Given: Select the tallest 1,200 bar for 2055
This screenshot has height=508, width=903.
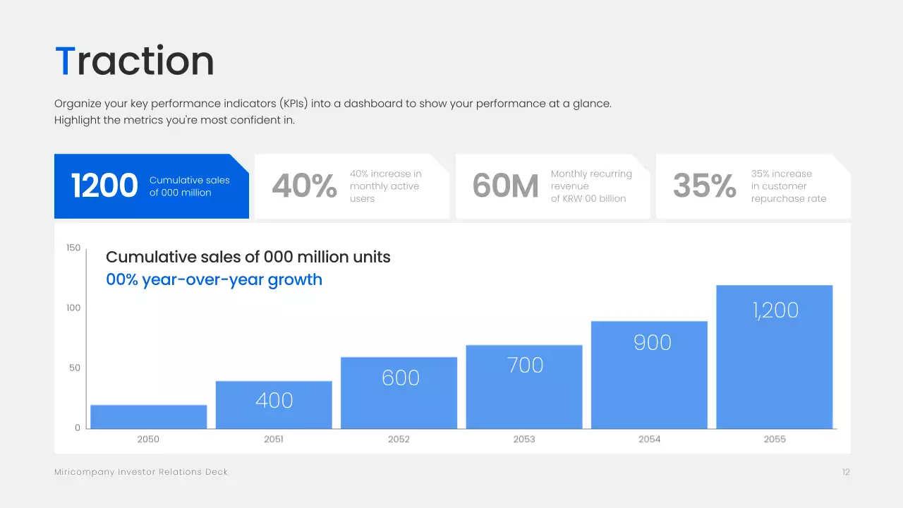Looking at the screenshot, I should (775, 355).
